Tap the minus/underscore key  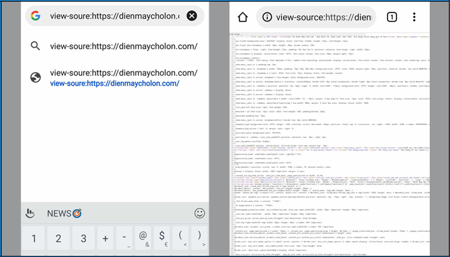124,238
